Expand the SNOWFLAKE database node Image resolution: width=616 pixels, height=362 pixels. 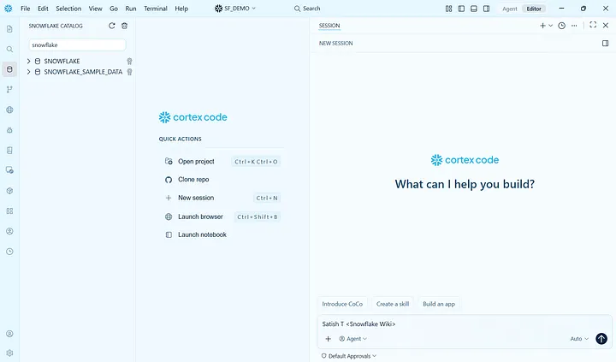pyautogui.click(x=28, y=61)
